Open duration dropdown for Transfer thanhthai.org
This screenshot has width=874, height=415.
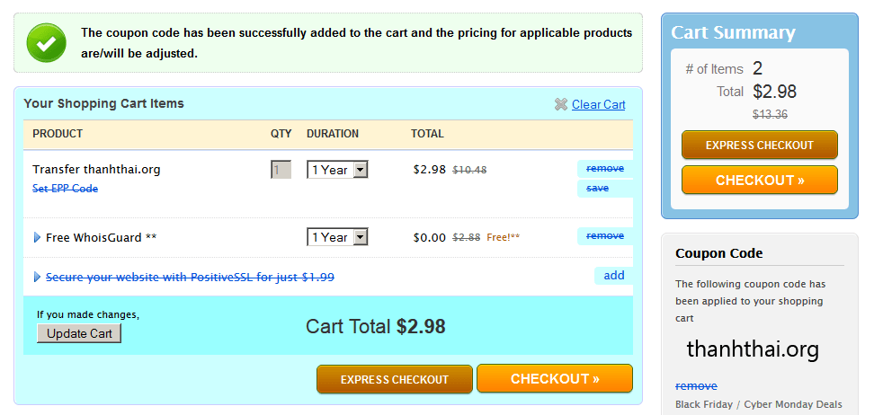337,170
